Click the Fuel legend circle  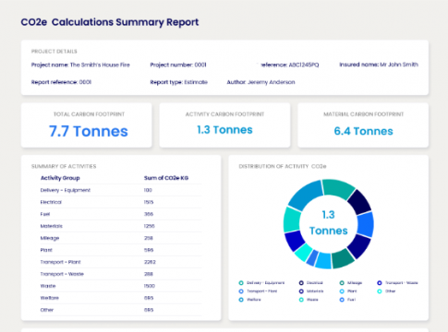coord(342,300)
